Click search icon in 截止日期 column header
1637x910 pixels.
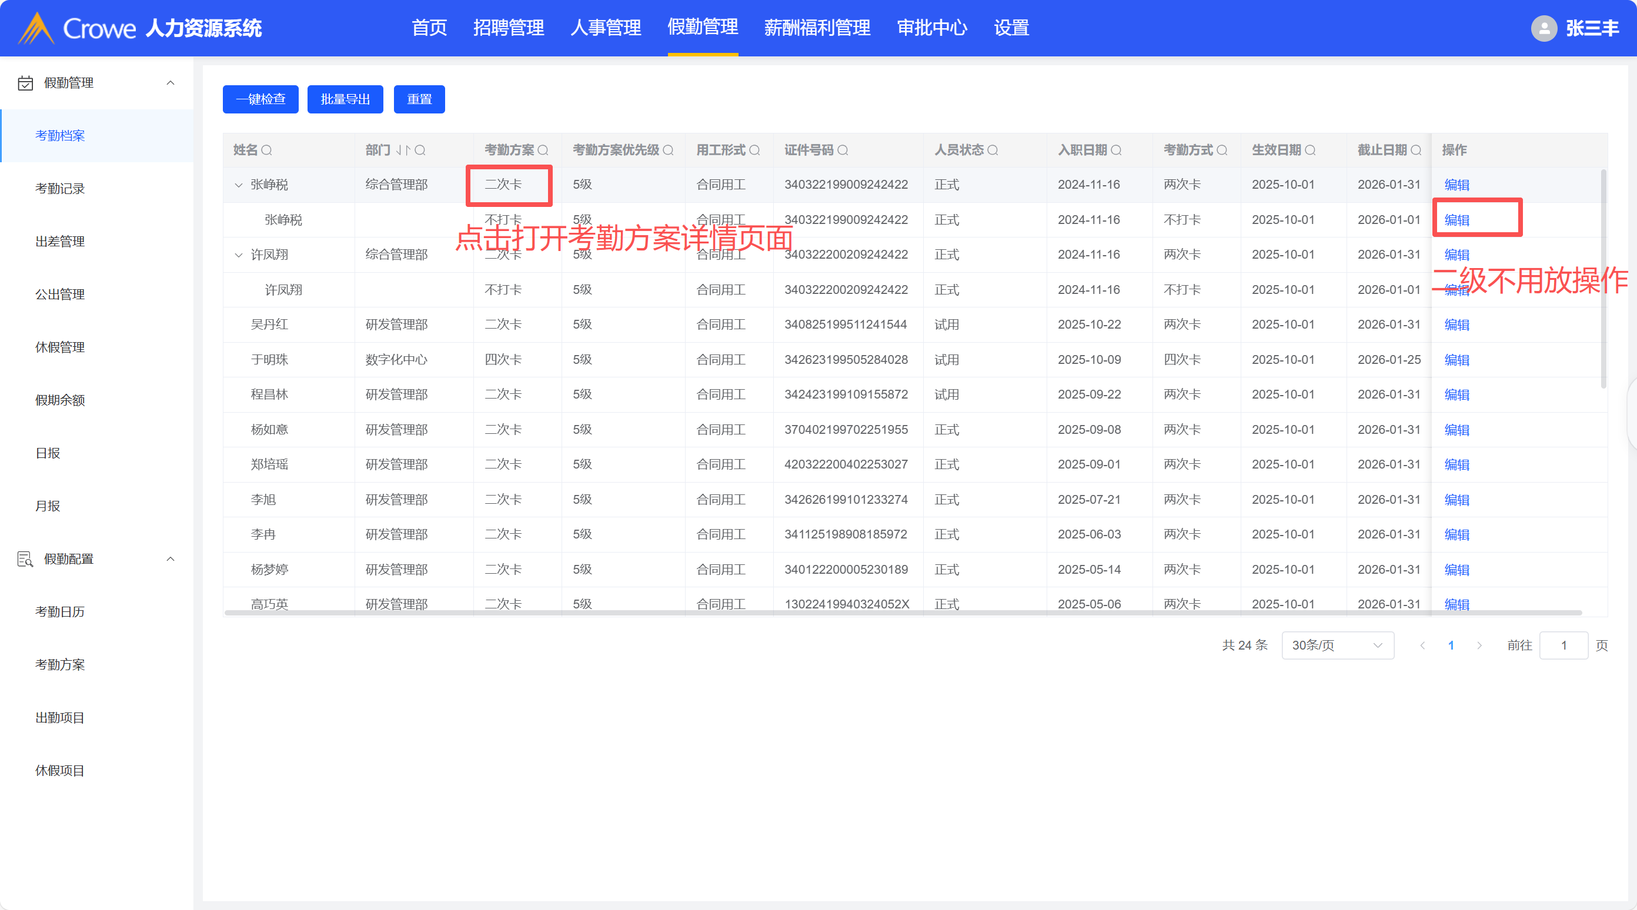click(1416, 150)
